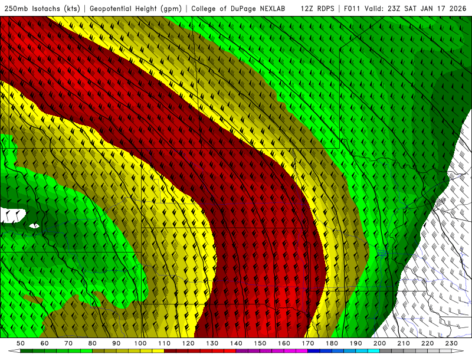The image size is (472, 354).
Task: Click the '90' value on the color scale
Action: click(x=116, y=343)
